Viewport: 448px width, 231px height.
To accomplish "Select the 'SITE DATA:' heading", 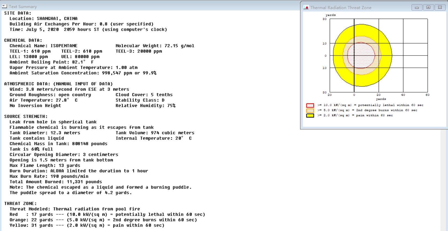I will [18, 13].
